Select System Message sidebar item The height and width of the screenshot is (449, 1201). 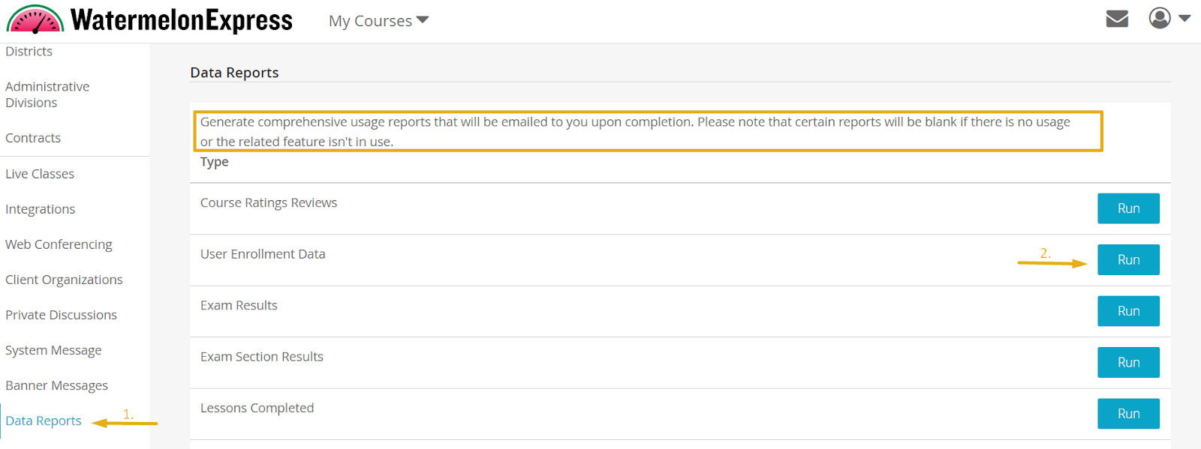point(53,350)
